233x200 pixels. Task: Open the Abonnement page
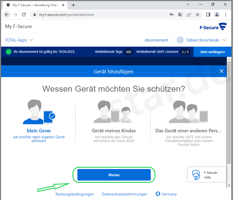tap(156, 40)
